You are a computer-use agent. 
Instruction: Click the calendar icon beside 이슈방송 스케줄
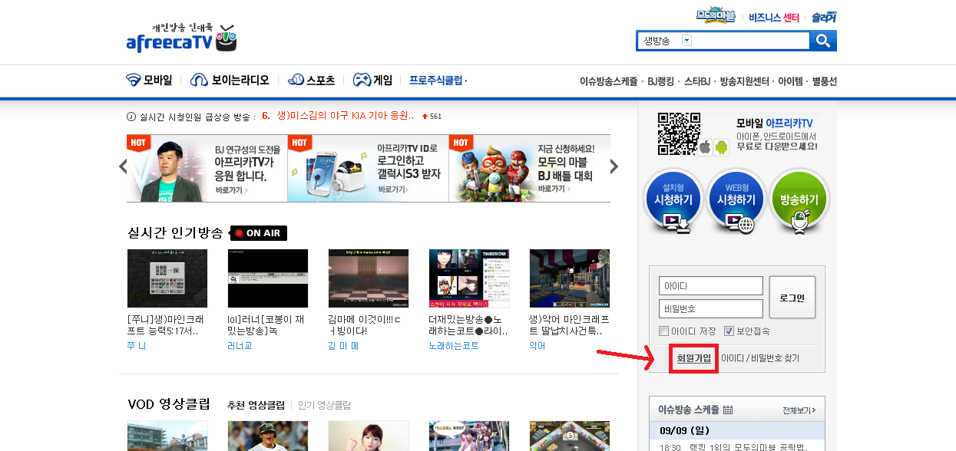click(x=728, y=410)
